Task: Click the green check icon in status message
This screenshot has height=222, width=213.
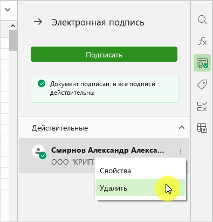Action: (42, 83)
